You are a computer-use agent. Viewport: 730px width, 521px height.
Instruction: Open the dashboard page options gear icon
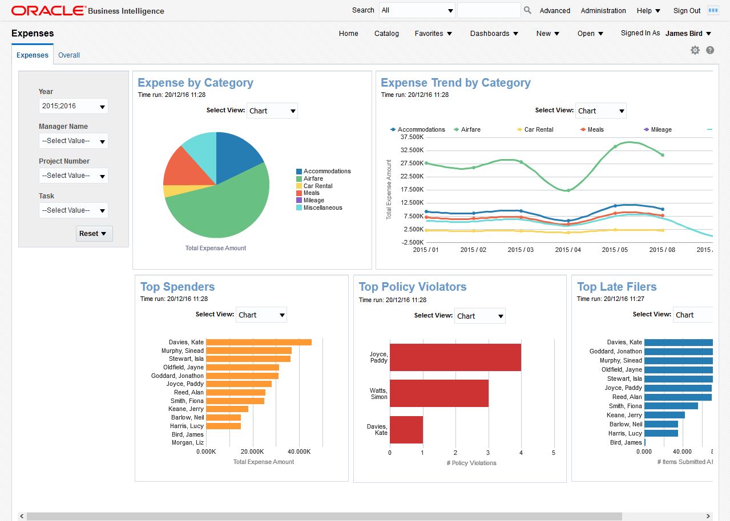tap(695, 50)
